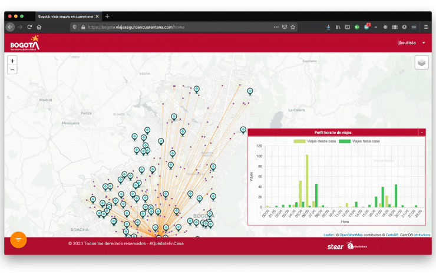This screenshot has height=277, width=436.
Task: Click the tall 06:00 Viajes desde casa bar
Action: [307, 181]
